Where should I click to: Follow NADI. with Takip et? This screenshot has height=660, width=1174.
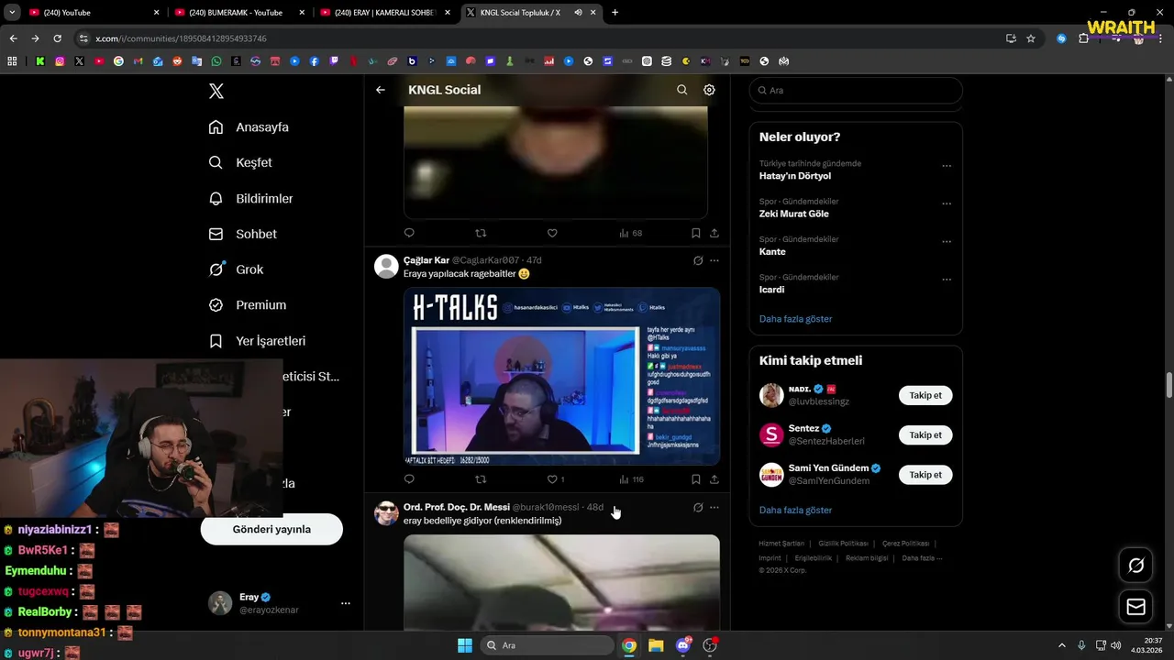pyautogui.click(x=925, y=395)
